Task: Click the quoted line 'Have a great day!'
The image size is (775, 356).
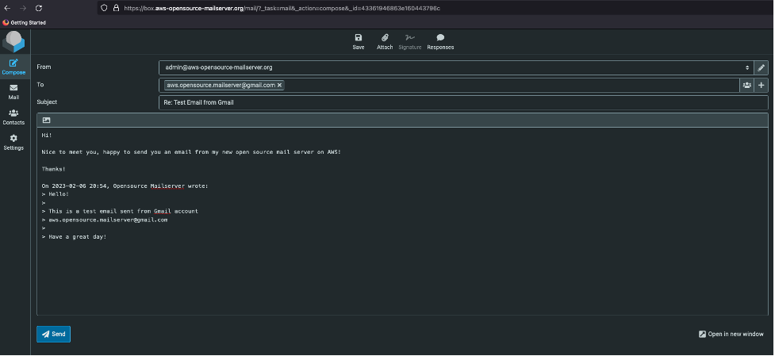Action: [77, 237]
